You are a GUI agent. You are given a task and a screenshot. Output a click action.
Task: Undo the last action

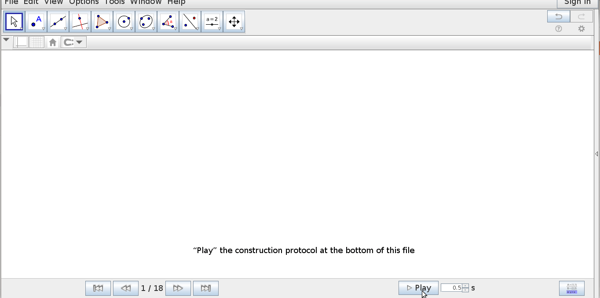click(559, 17)
